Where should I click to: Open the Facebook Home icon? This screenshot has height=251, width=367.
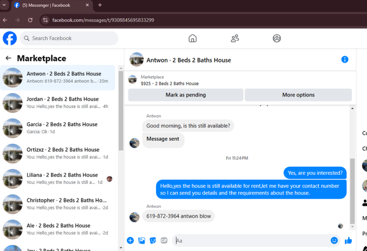(x=192, y=38)
